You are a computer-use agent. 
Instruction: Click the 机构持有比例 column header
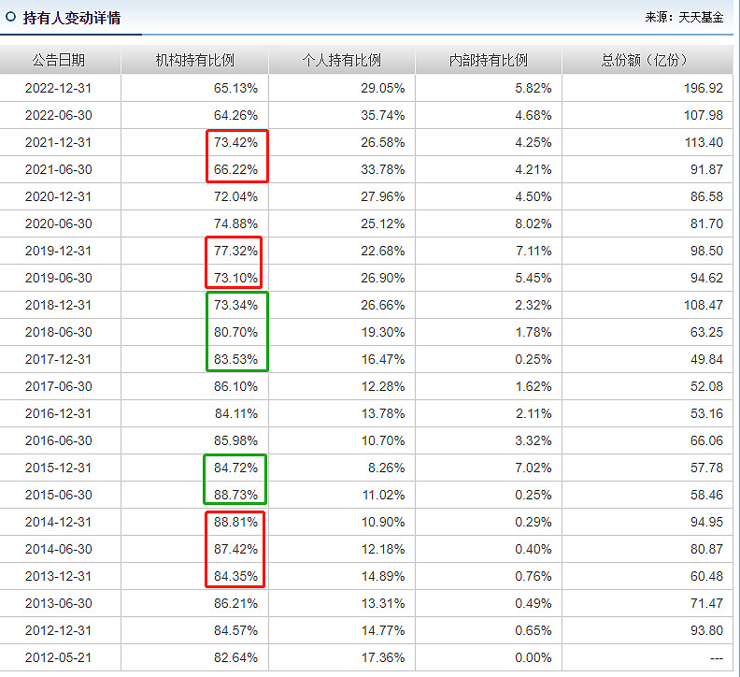tap(195, 60)
